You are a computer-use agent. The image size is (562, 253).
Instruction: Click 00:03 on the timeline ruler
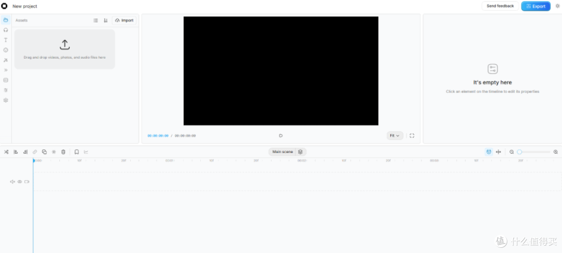pyautogui.click(x=434, y=161)
